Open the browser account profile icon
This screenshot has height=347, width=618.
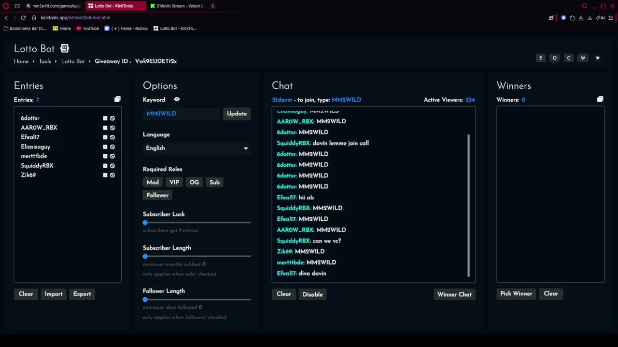tap(581, 18)
